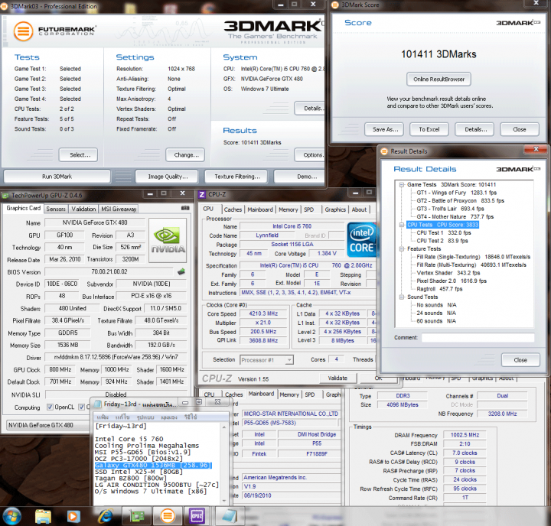This screenshot has width=551, height=526.
Task: Click Details... in the 3DMark Score window
Action: pyautogui.click(x=475, y=129)
